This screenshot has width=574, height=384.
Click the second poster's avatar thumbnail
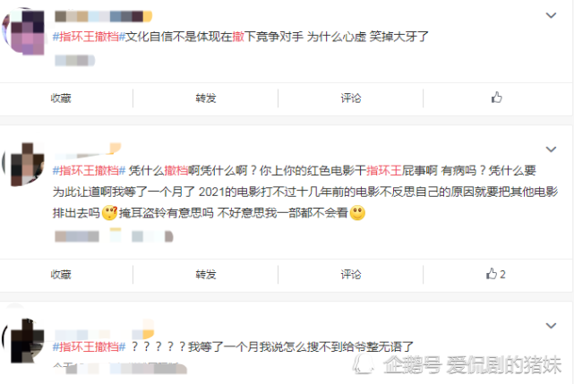pos(23,165)
